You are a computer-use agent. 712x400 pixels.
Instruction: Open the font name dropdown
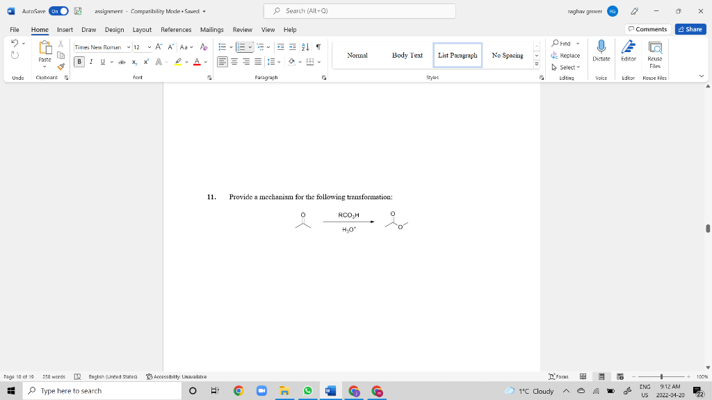[x=129, y=47]
